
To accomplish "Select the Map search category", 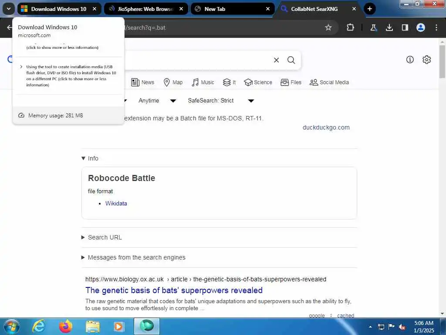I will [173, 82].
